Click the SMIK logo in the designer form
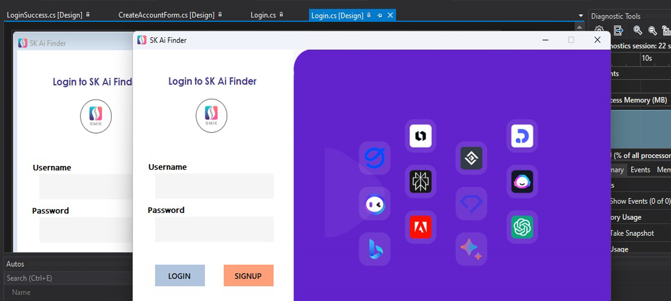 pyautogui.click(x=96, y=116)
